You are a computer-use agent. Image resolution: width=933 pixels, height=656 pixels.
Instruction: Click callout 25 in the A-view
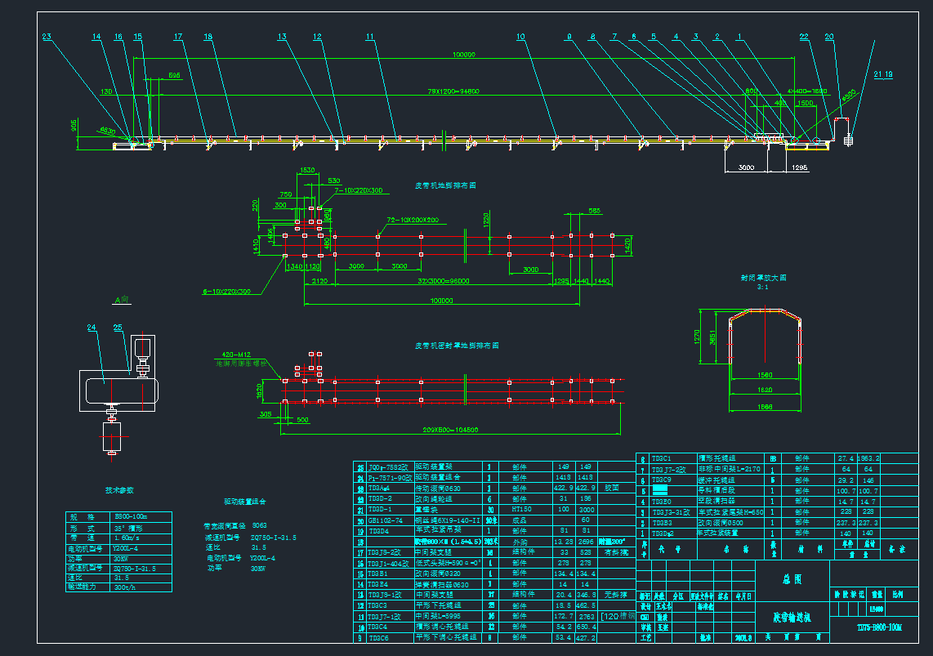(118, 328)
